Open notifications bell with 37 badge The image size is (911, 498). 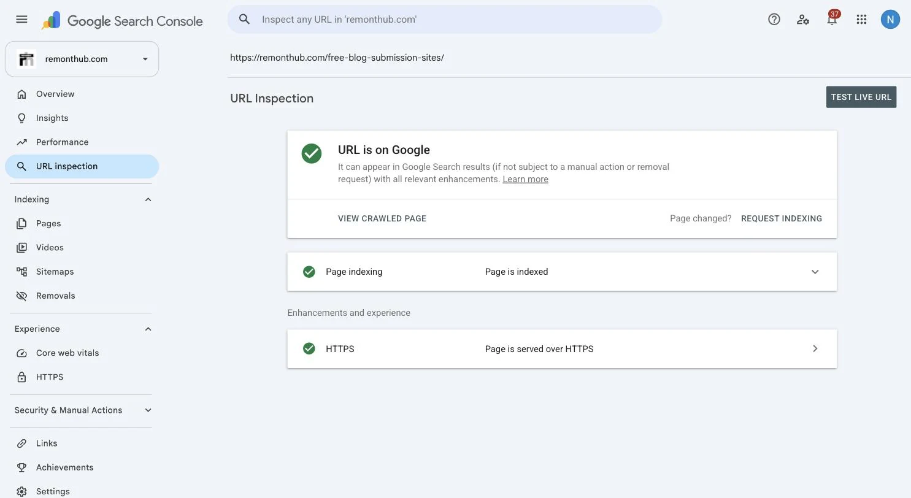pyautogui.click(x=832, y=18)
